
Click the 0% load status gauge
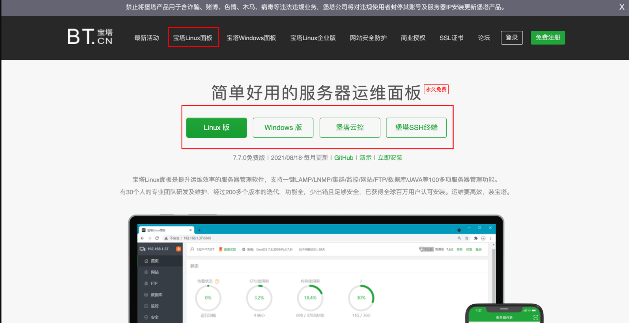[208, 298]
